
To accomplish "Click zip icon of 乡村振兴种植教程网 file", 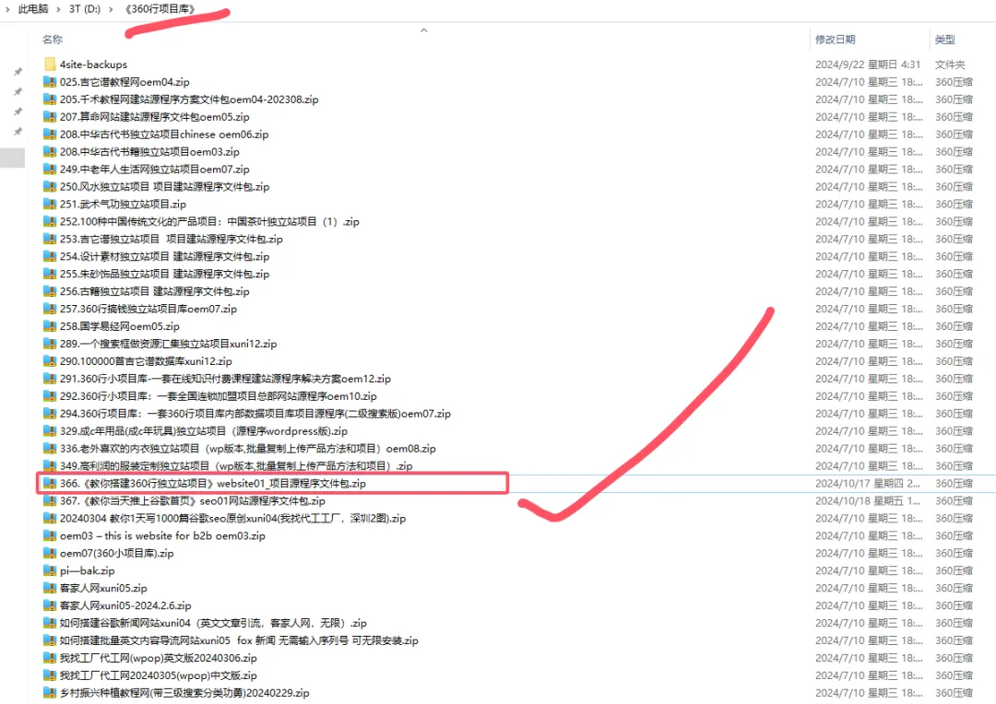I will click(50, 693).
